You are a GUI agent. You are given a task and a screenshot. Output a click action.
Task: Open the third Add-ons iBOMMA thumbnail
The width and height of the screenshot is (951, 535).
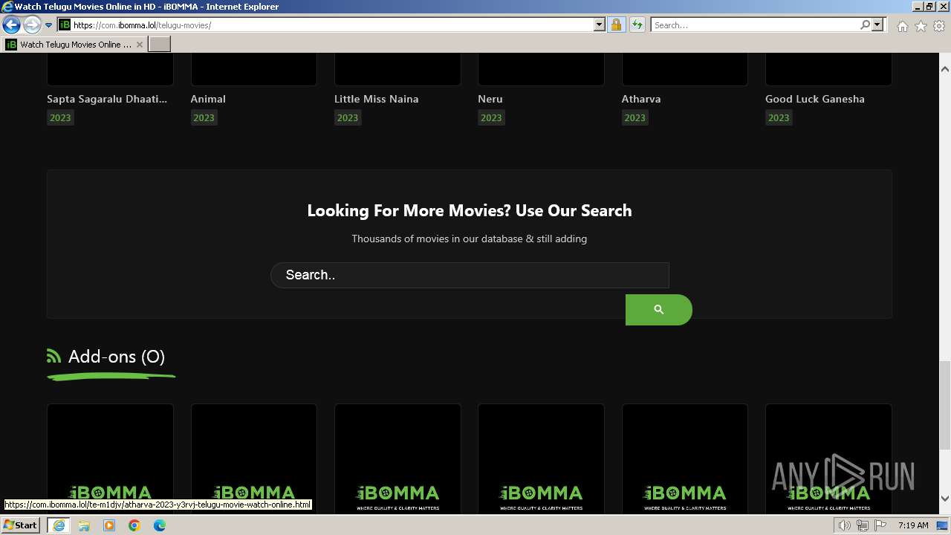pyautogui.click(x=397, y=458)
